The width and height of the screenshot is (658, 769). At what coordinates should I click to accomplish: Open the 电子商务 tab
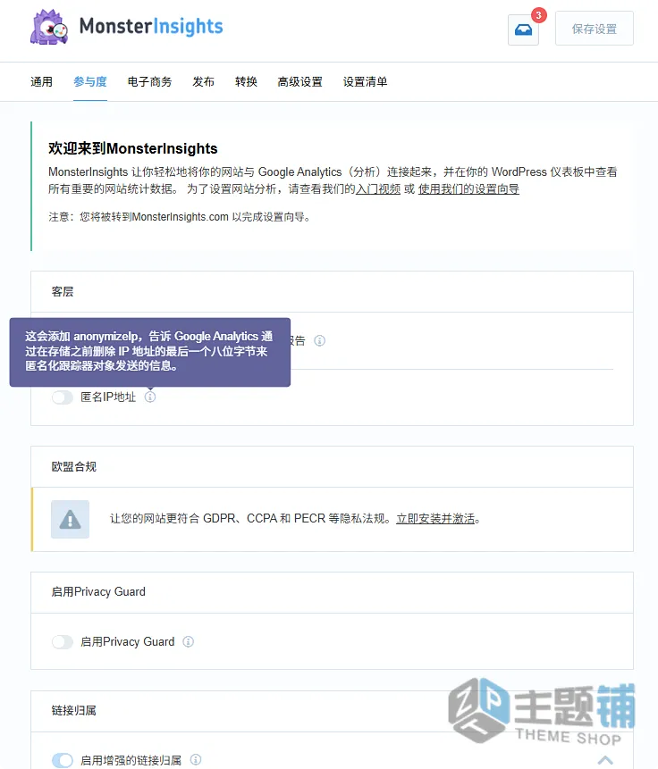(150, 82)
